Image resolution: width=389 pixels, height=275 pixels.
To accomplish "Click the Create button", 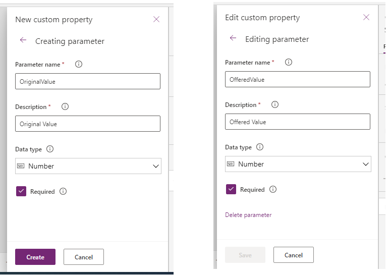I will tap(35, 257).
